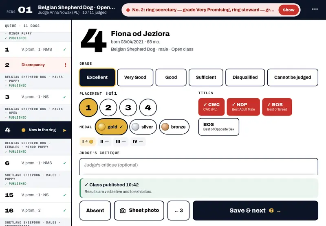The height and width of the screenshot is (226, 326).
Task: Click the placement II summary chip
Action: pos(105,141)
